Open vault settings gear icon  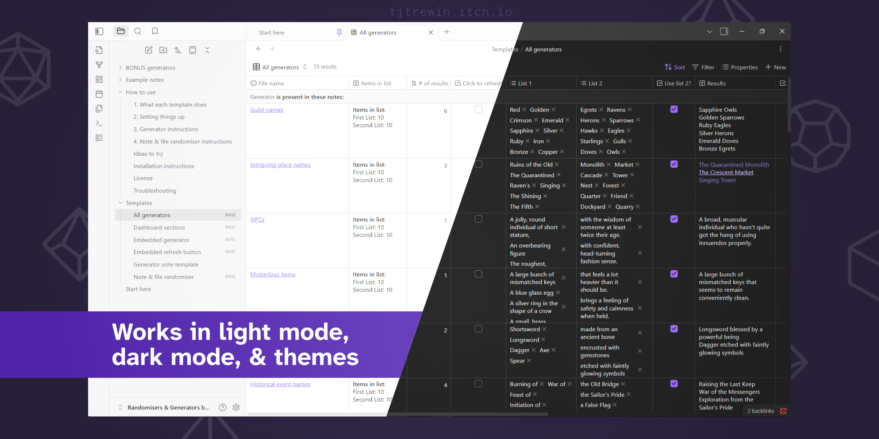[236, 407]
